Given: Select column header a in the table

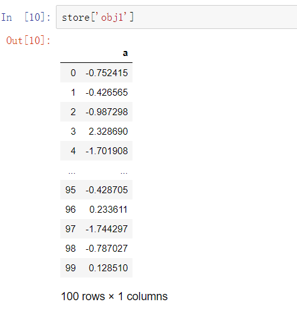Looking at the screenshot, I should (125, 53).
